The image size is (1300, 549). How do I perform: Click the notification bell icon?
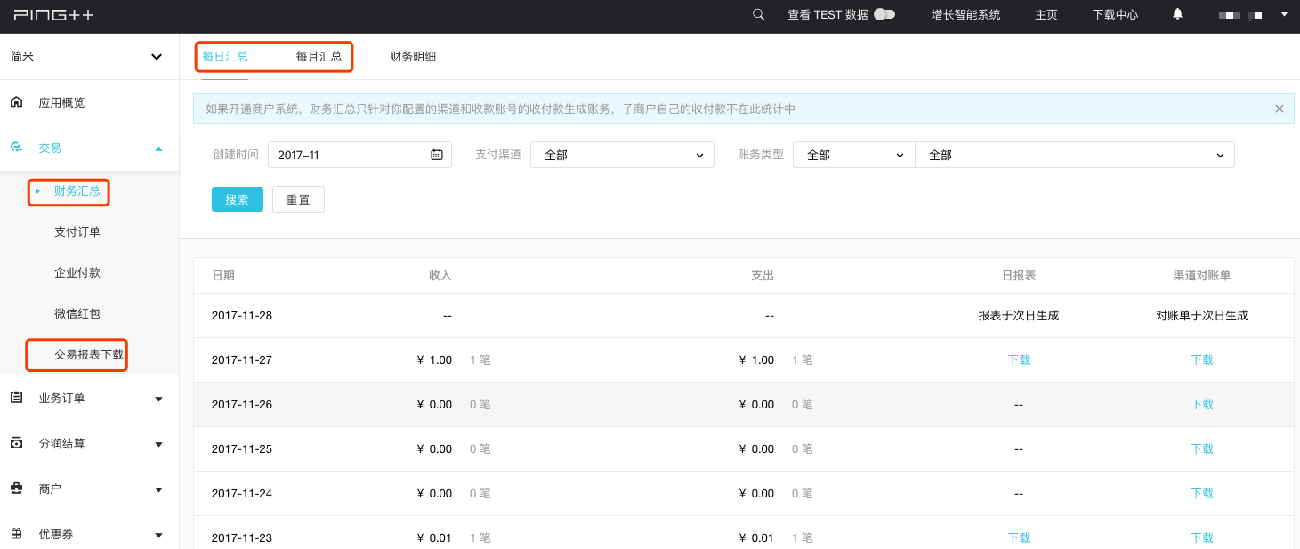tap(1176, 14)
